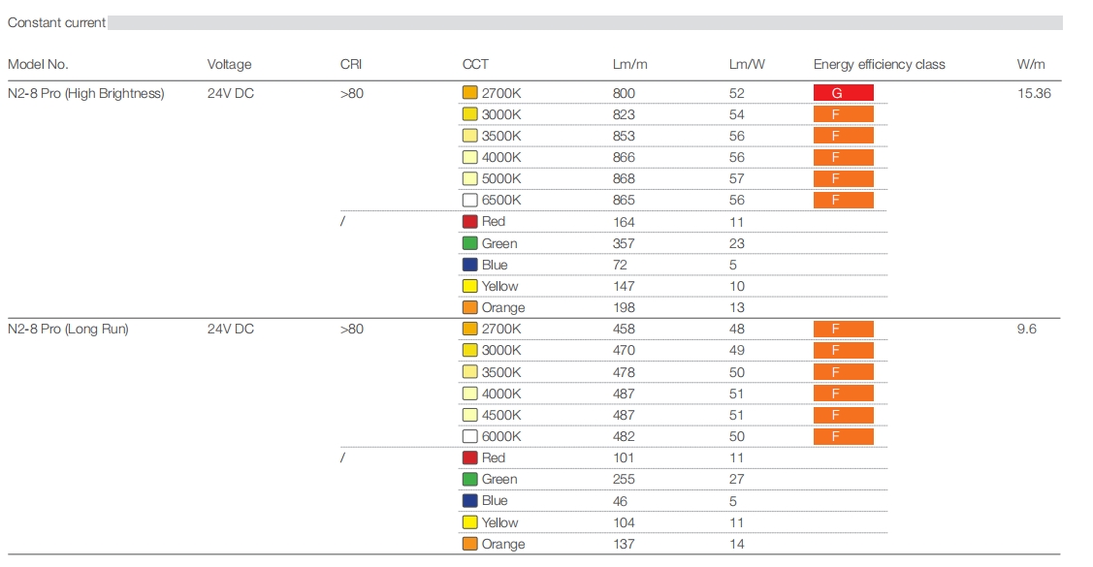Click the Lm/W column header
This screenshot has height=567, width=1093.
[x=747, y=65]
